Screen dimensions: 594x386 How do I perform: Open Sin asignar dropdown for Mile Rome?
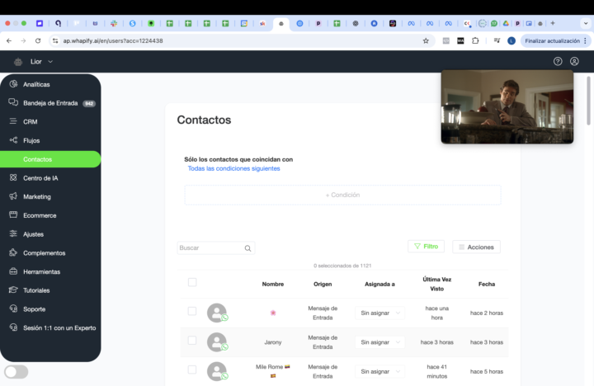pos(379,371)
